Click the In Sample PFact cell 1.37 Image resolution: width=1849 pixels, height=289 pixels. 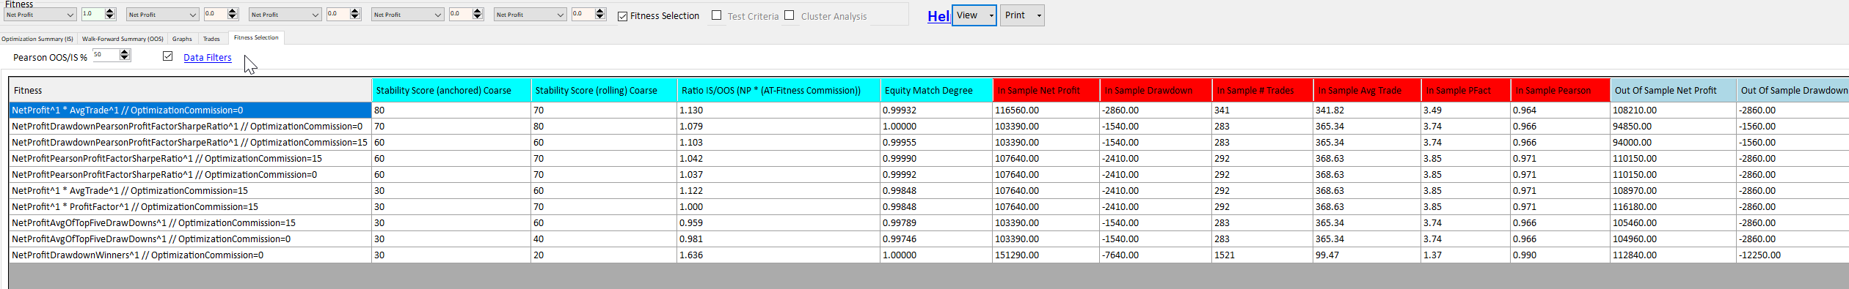1466,255
